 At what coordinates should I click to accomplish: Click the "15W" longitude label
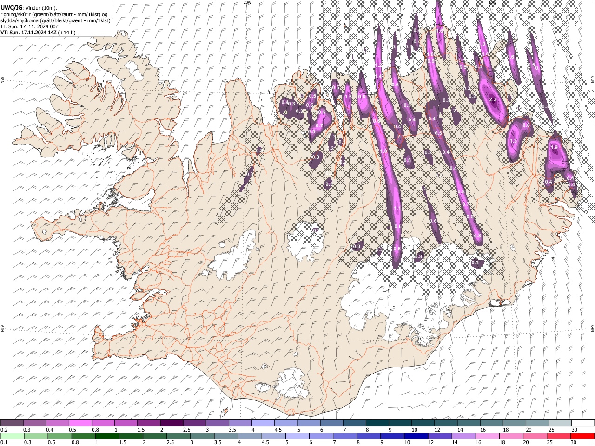[492, 2]
